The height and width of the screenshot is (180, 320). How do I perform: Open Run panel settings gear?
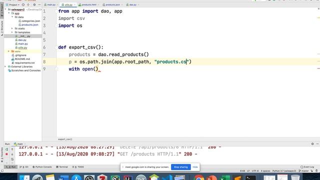point(312,144)
